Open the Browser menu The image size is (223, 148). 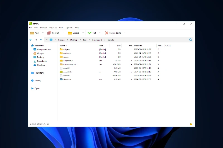(x=43, y=28)
